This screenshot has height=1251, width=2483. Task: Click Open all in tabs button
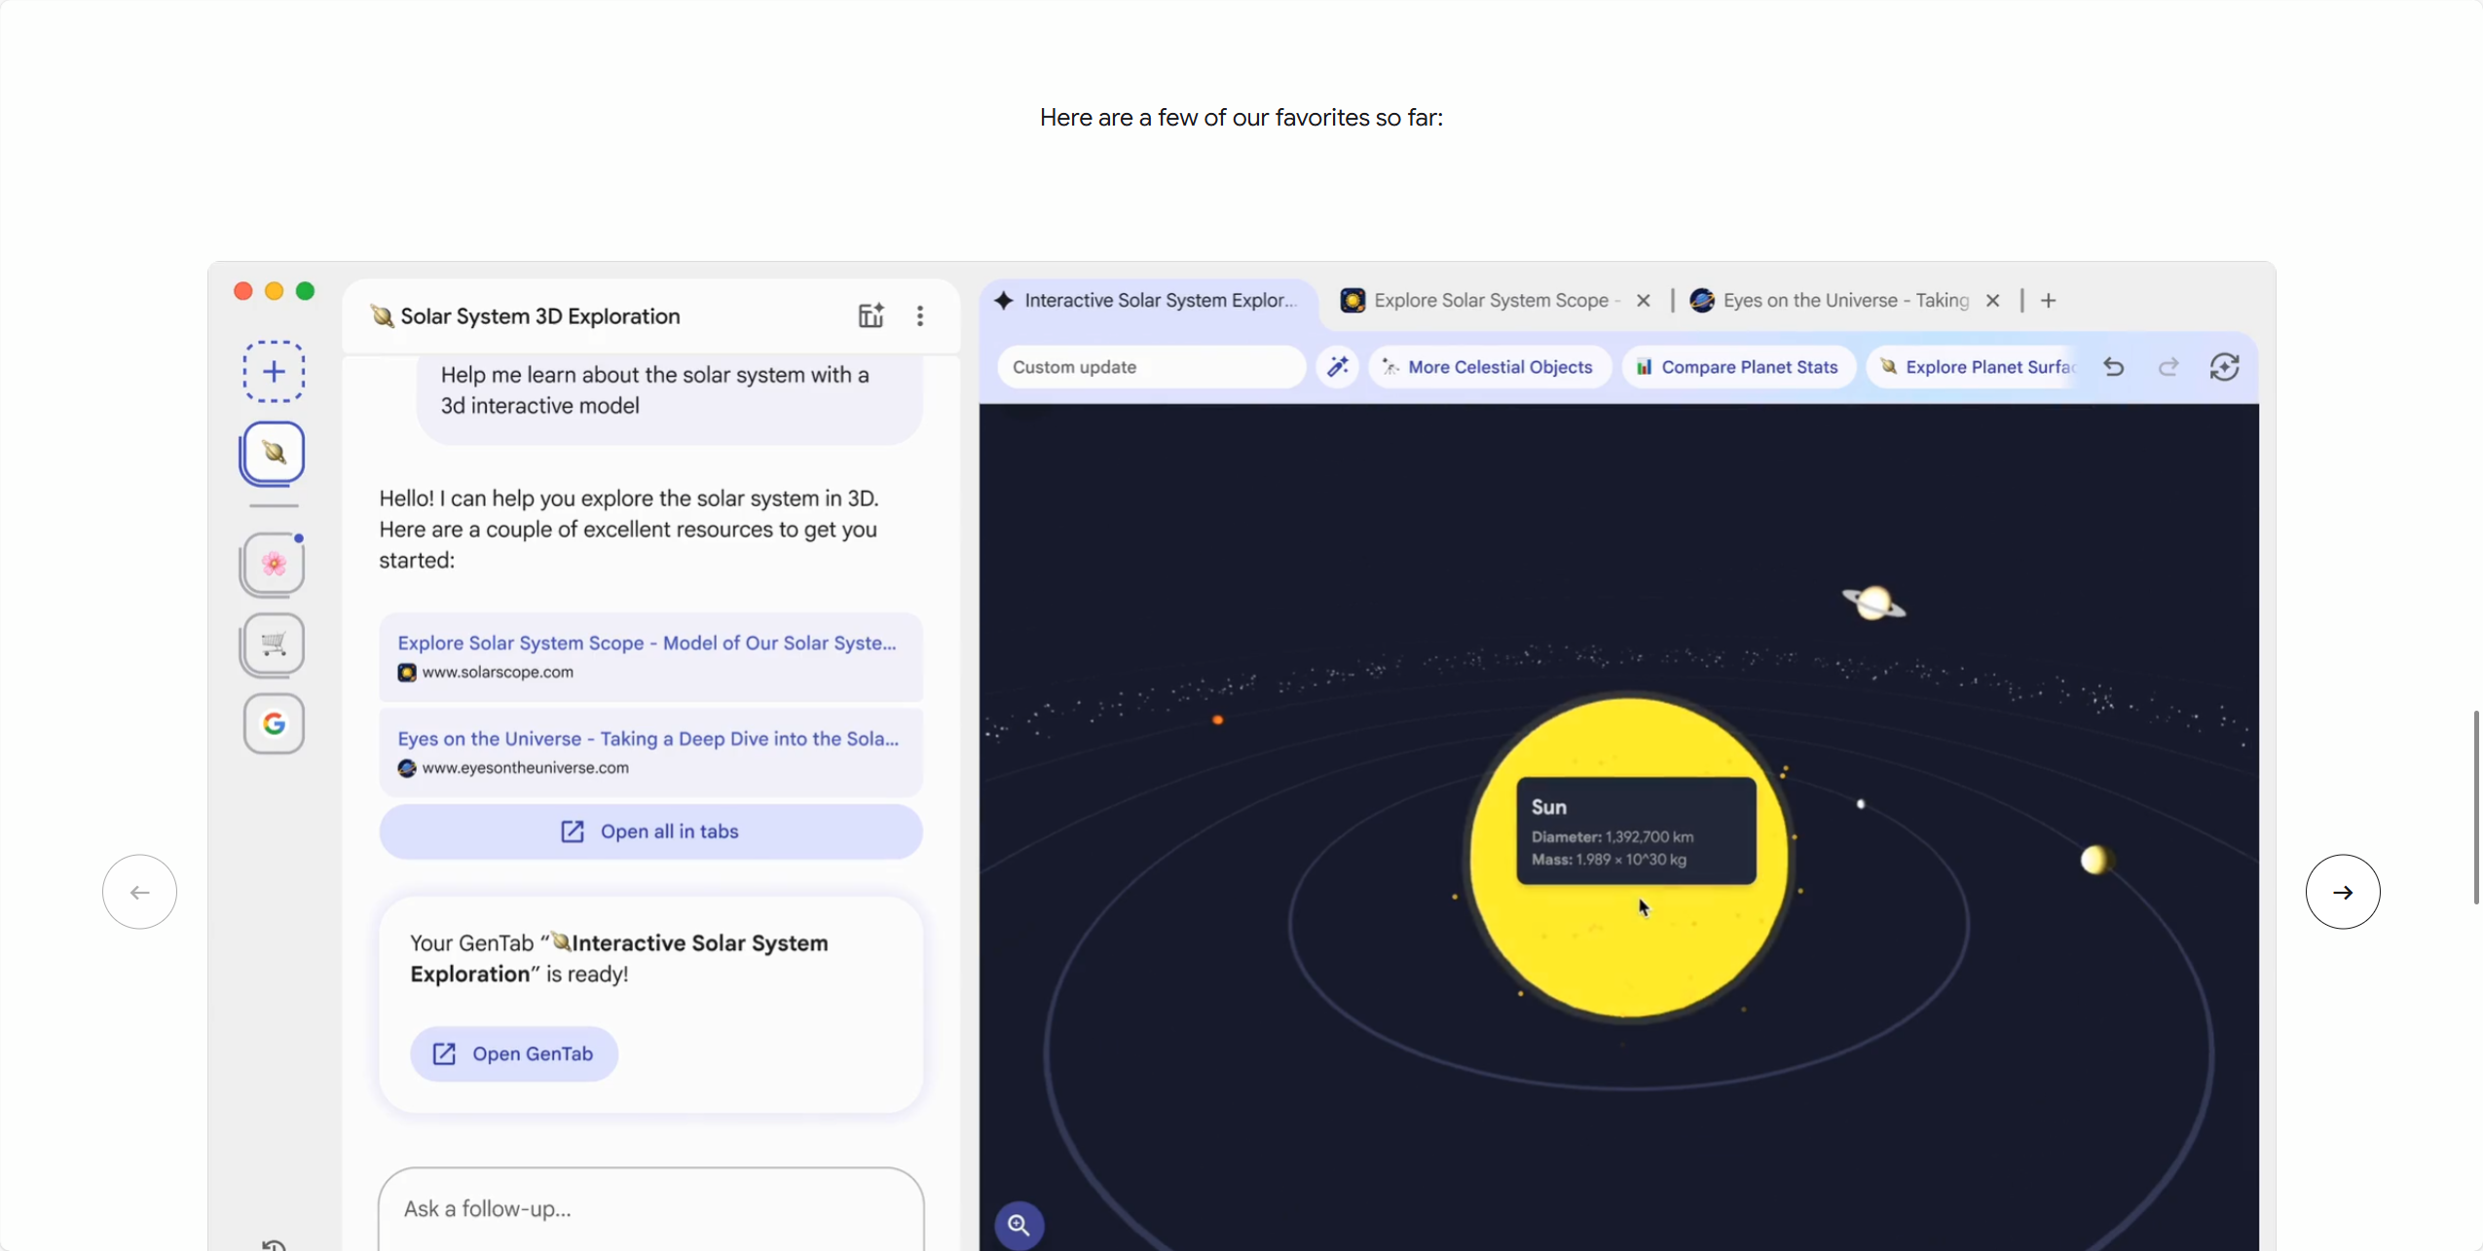point(650,831)
